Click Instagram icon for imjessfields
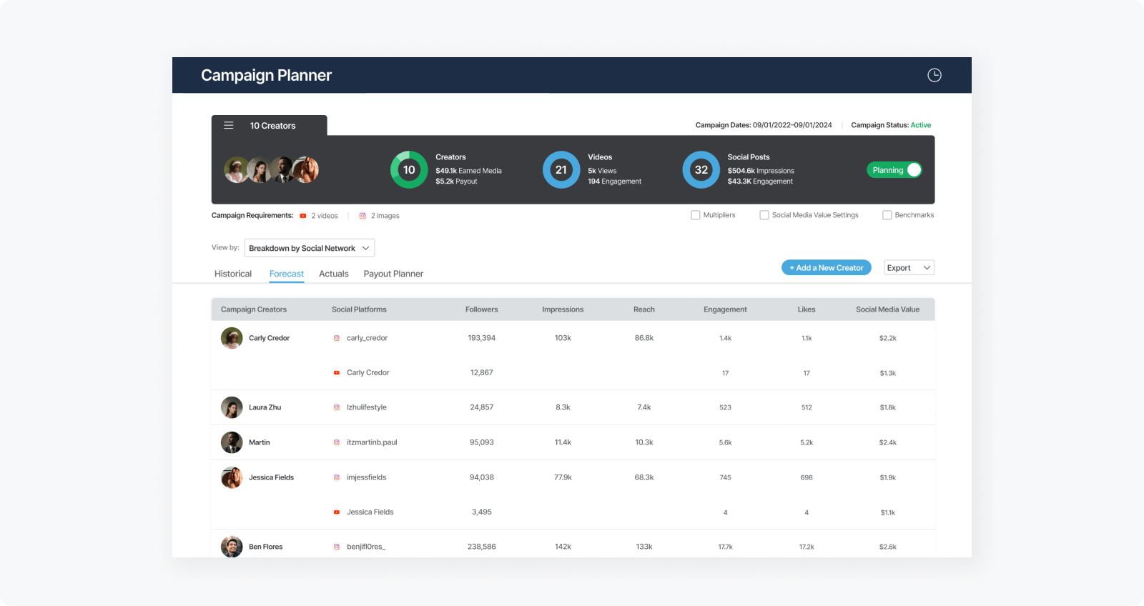Viewport: 1144px width, 606px height. click(x=337, y=477)
